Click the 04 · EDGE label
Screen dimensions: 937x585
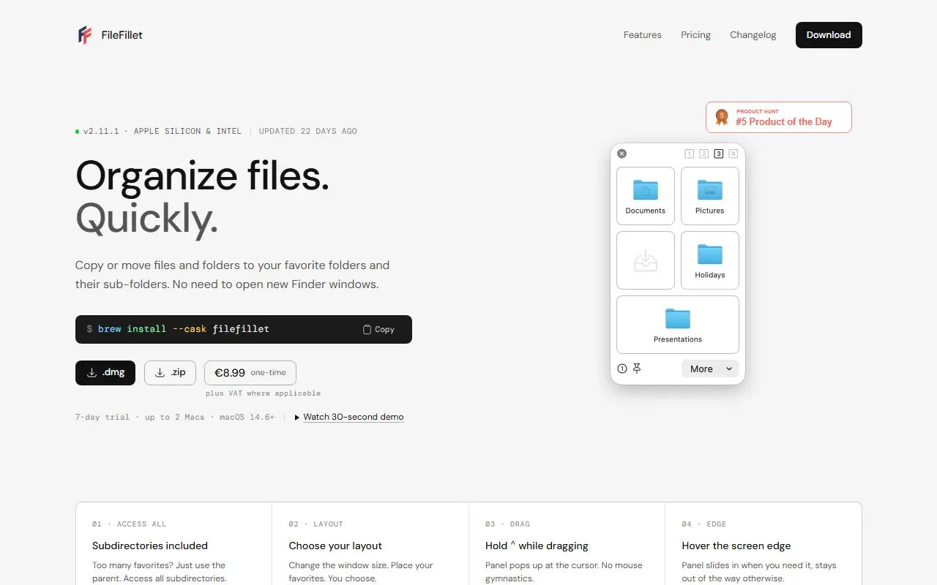point(703,524)
